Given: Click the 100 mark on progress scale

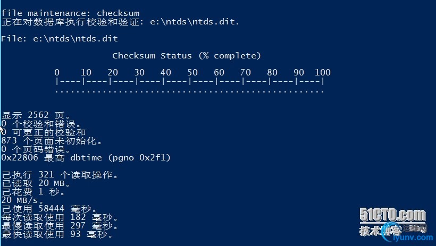Looking at the screenshot, I should pyautogui.click(x=322, y=72).
